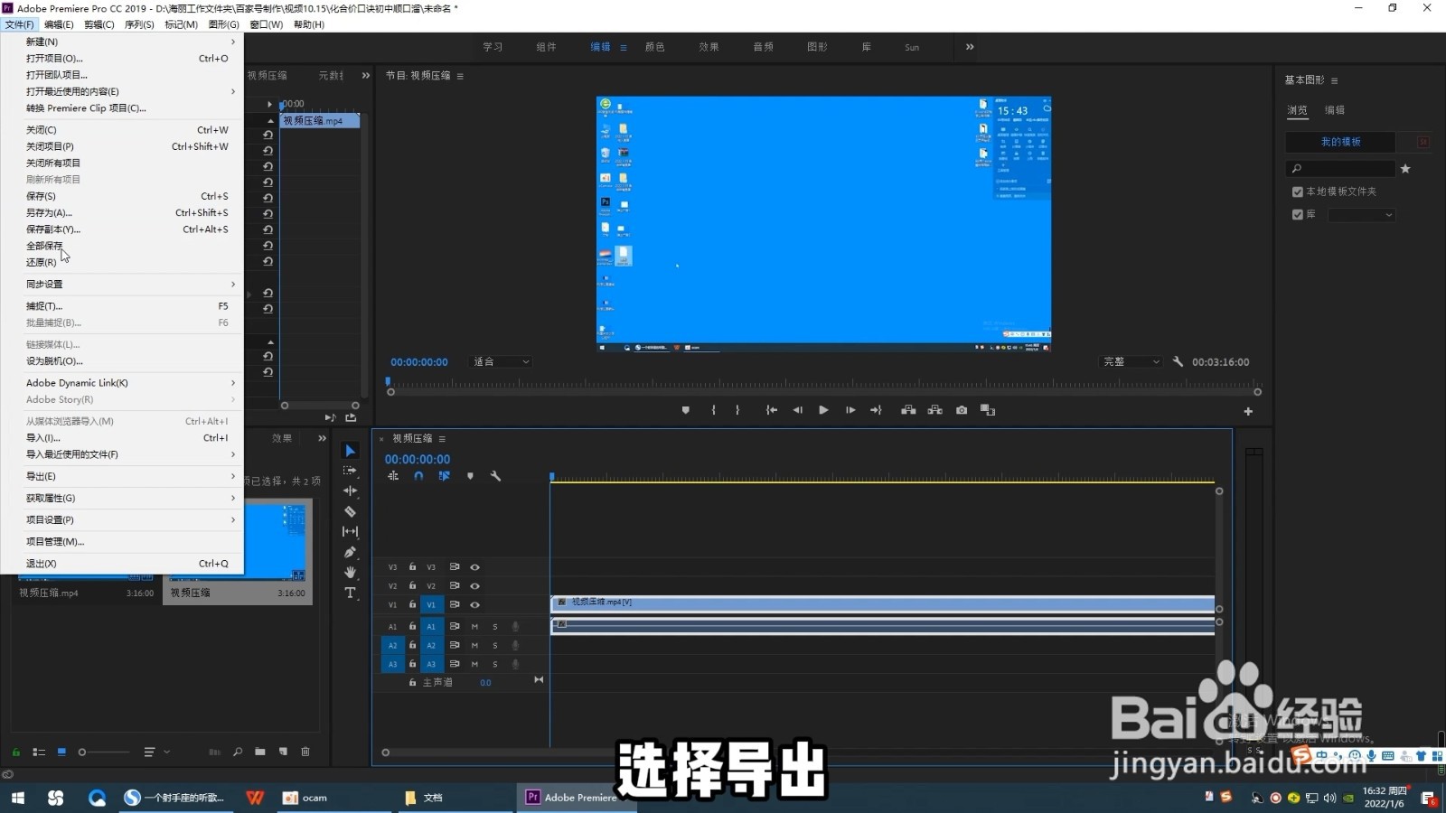Screen dimensions: 1446x813
Task: Select the Slip tool
Action: (350, 531)
